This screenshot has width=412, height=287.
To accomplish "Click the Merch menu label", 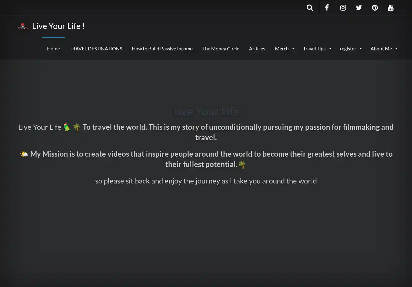I will pyautogui.click(x=281, y=49).
